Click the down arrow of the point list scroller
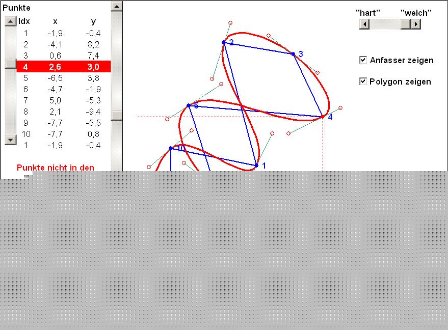 pyautogui.click(x=10, y=140)
